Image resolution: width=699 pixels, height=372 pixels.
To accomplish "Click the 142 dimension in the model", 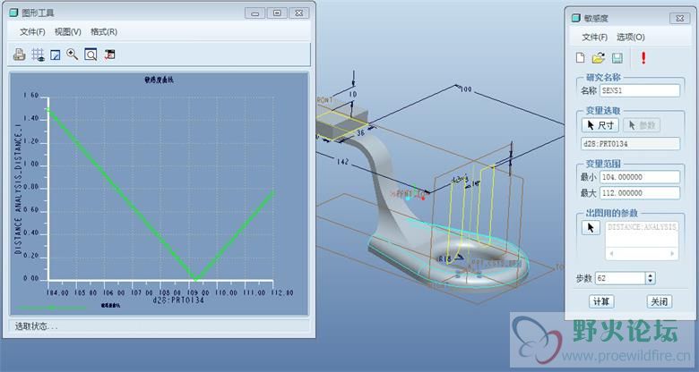I will [342, 162].
